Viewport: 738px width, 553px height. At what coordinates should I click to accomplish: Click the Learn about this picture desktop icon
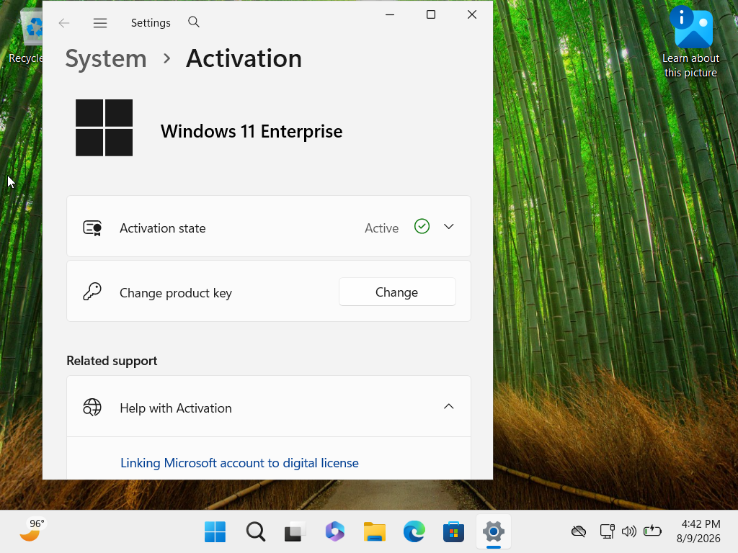tap(690, 42)
